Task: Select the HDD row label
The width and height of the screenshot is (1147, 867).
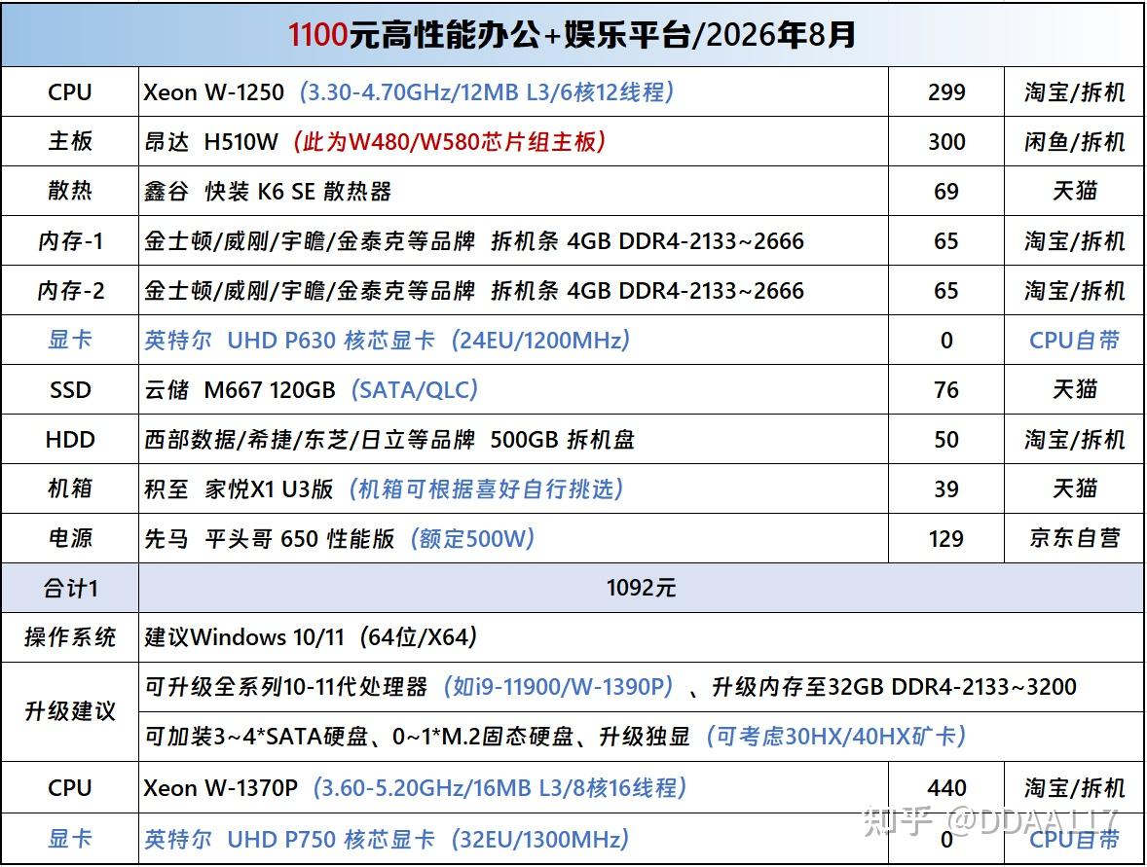Action: (x=70, y=440)
